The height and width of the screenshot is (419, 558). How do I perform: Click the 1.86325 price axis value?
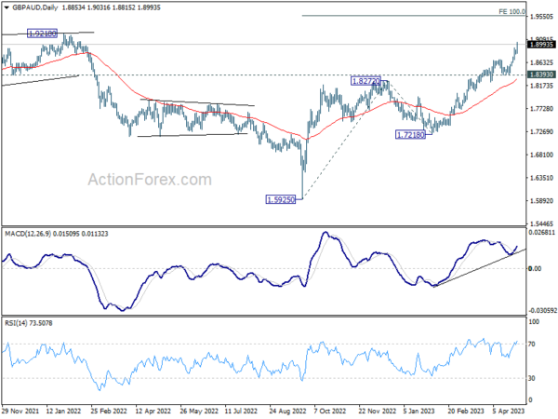coord(541,62)
